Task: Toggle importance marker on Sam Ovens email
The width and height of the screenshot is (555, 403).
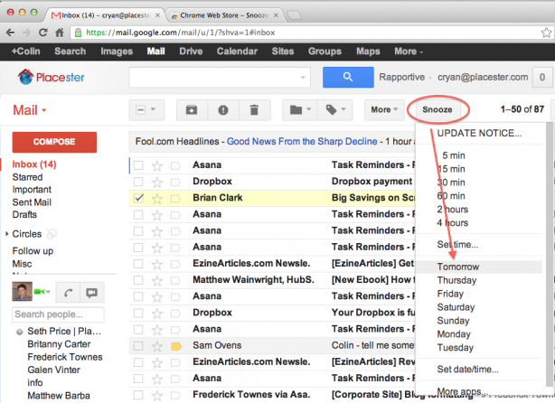Action: point(176,346)
